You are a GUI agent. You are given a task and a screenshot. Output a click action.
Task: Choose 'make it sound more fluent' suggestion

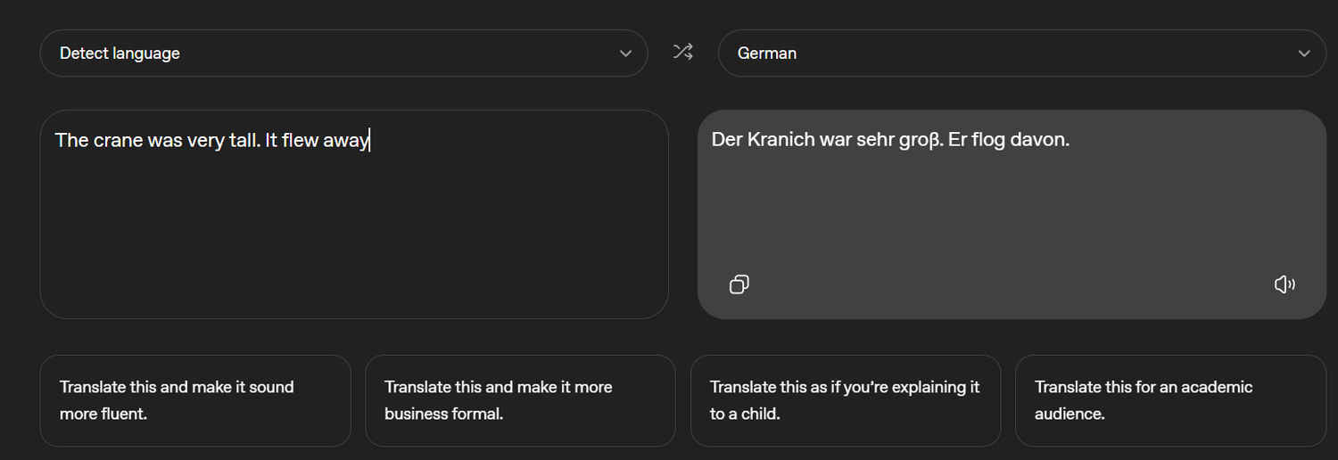pyautogui.click(x=194, y=400)
